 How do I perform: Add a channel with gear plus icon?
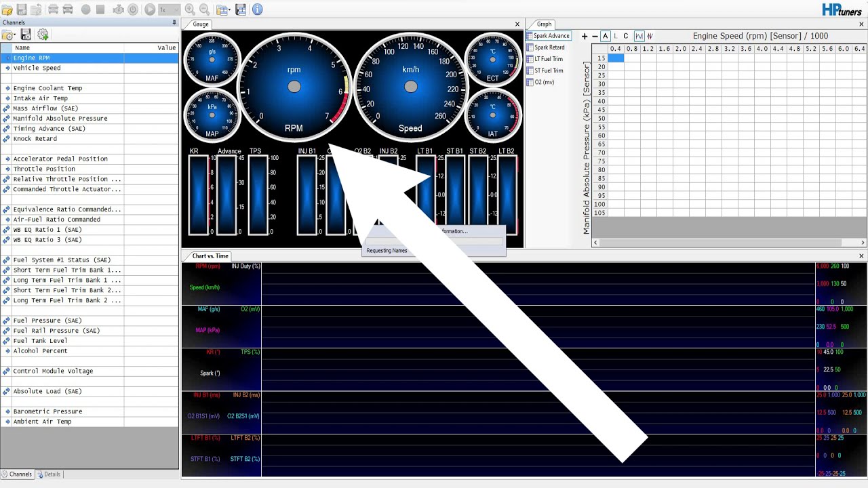(43, 35)
